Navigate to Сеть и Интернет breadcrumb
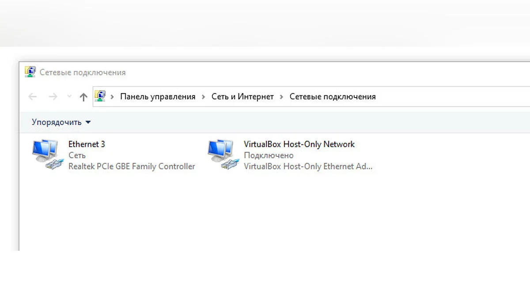The image size is (530, 298). pos(242,97)
